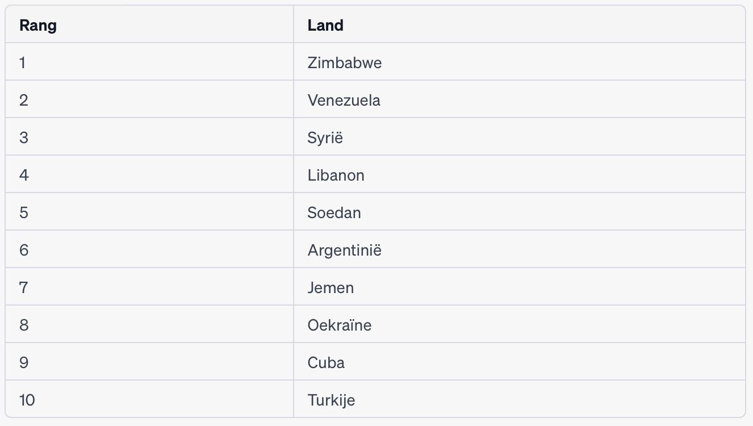Select the Argentinië cell
Viewport: 753px width, 426px height.
click(345, 250)
